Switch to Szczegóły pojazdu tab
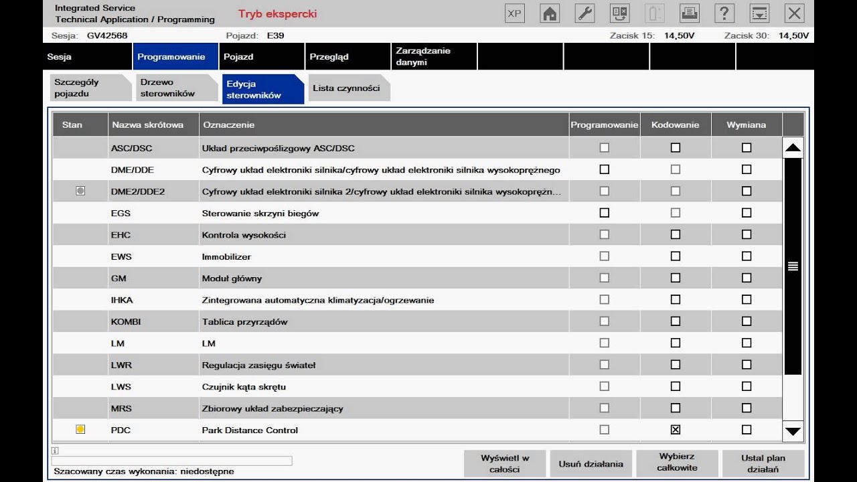The height and width of the screenshot is (482, 857). pyautogui.click(x=91, y=88)
